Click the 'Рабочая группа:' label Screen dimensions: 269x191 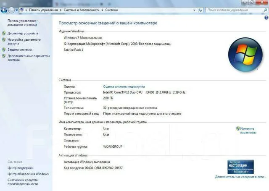(76, 147)
